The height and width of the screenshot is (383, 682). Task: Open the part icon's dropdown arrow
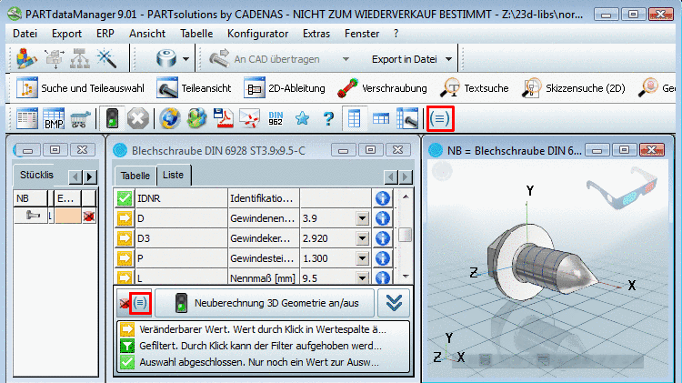[x=186, y=59]
